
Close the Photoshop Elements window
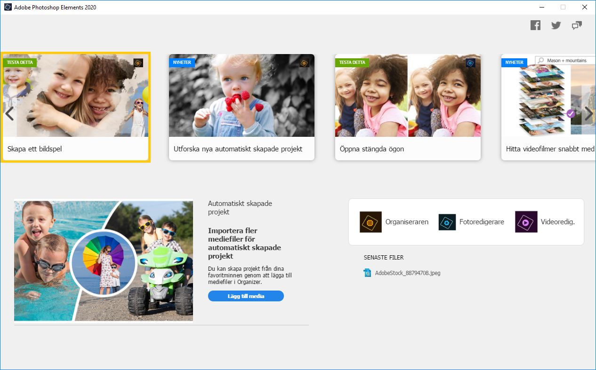point(584,7)
